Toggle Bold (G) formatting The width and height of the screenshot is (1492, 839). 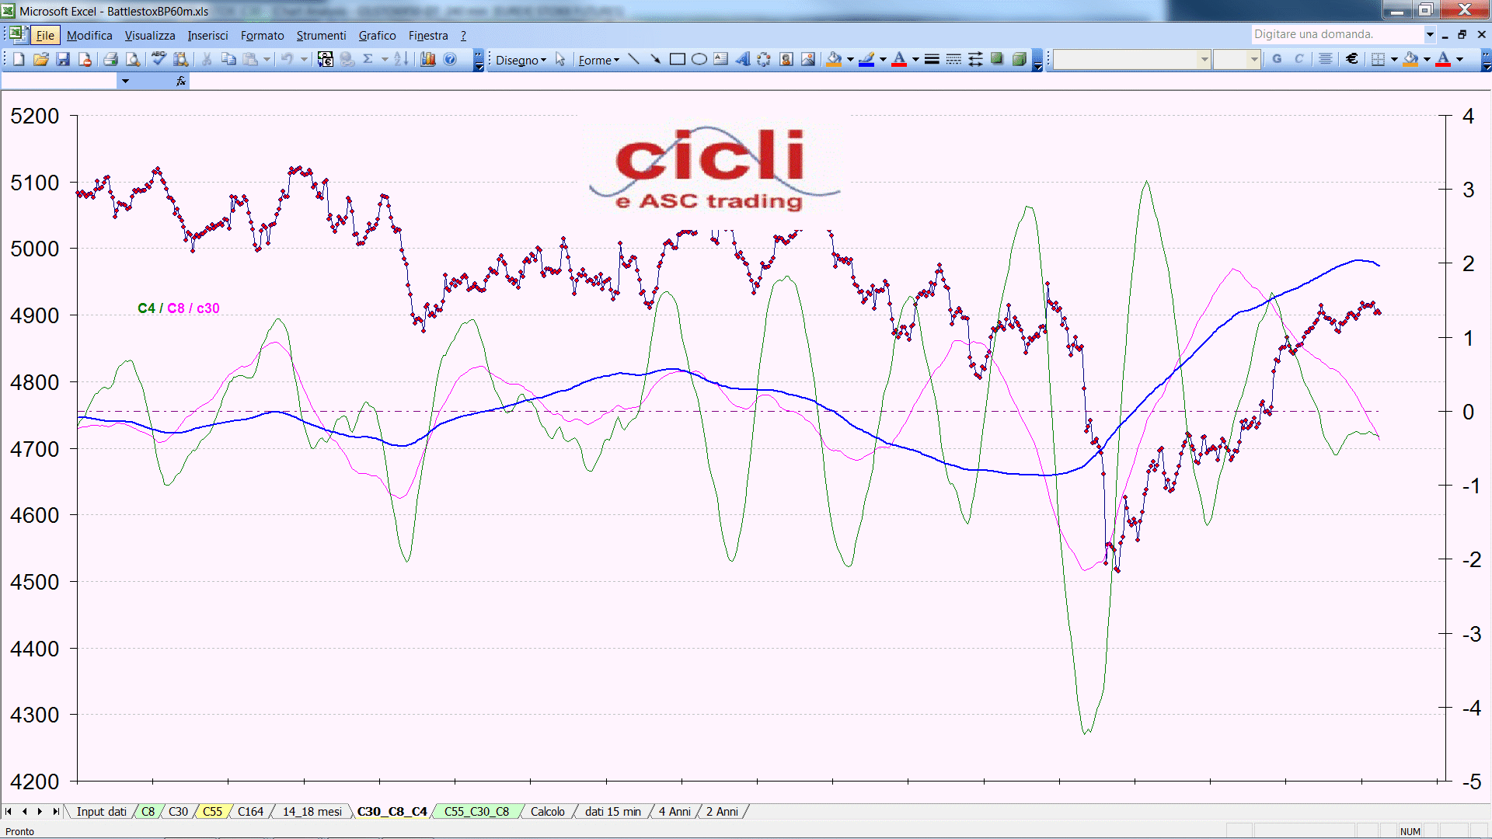(x=1277, y=60)
